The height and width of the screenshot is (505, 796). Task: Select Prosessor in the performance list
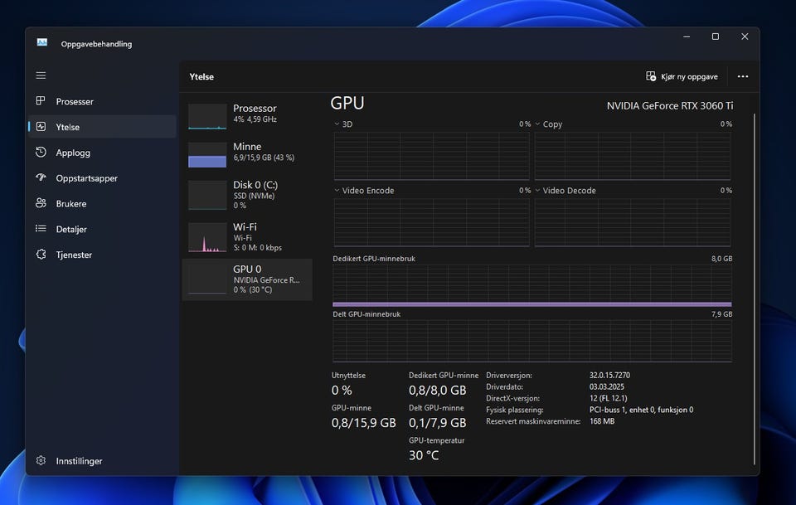[247, 114]
